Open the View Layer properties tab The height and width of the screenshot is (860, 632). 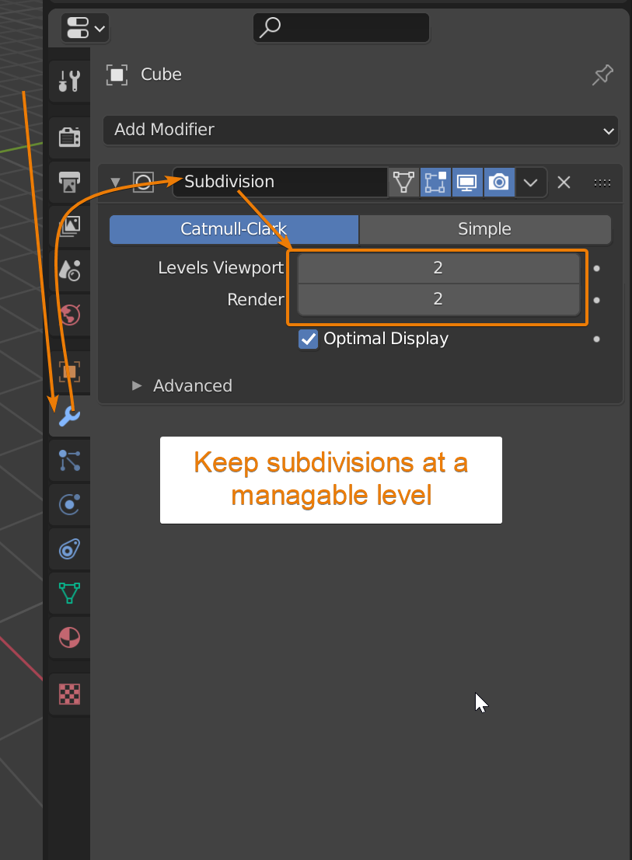click(69, 226)
